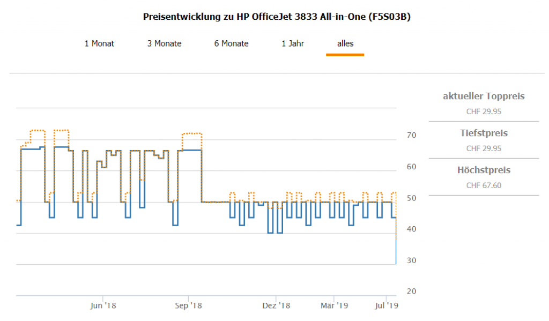Image resolution: width=549 pixels, height=321 pixels.
Task: Switch to the "3 Monate" tab
Action: [164, 43]
